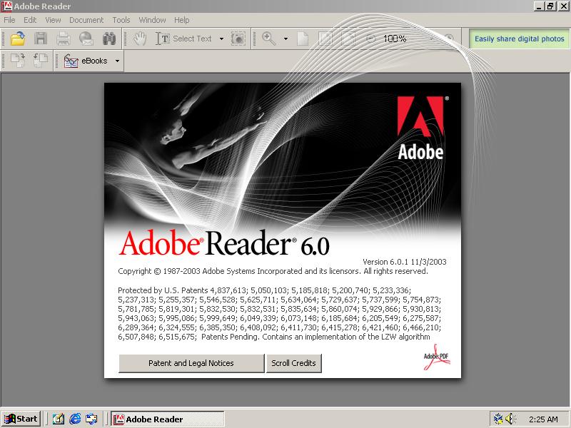The height and width of the screenshot is (428, 571).
Task: Select the Snapshot camera tool
Action: [x=238, y=39]
